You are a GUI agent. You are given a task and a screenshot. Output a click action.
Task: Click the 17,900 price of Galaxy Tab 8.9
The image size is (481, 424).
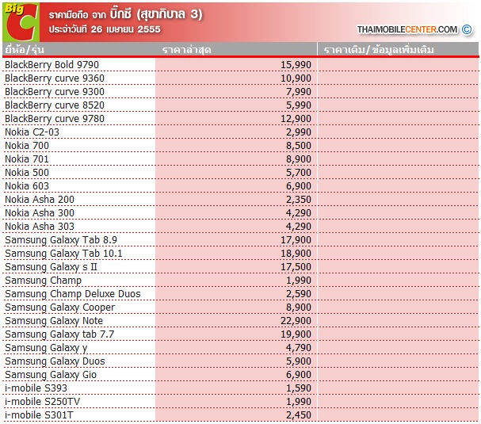pyautogui.click(x=296, y=240)
